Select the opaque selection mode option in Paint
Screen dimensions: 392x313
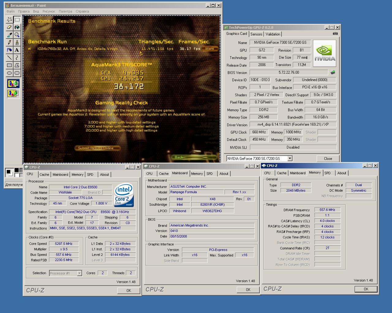click(x=13, y=83)
